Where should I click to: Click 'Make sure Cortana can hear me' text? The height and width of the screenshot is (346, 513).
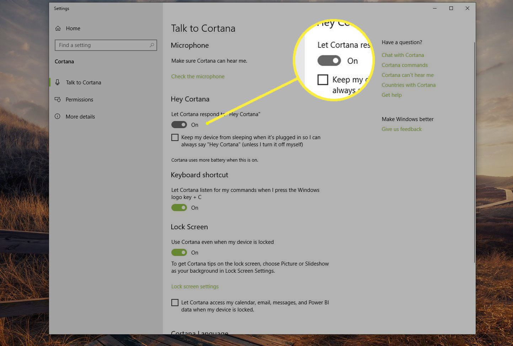(x=209, y=61)
